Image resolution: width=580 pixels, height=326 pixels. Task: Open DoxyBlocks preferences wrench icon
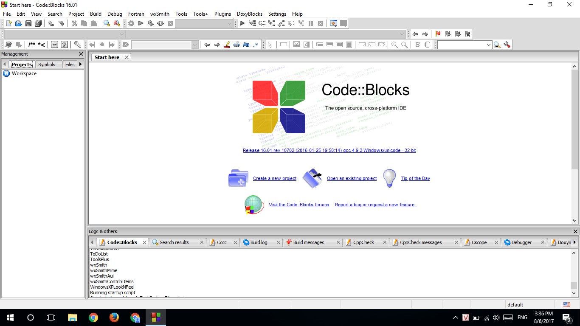point(78,45)
